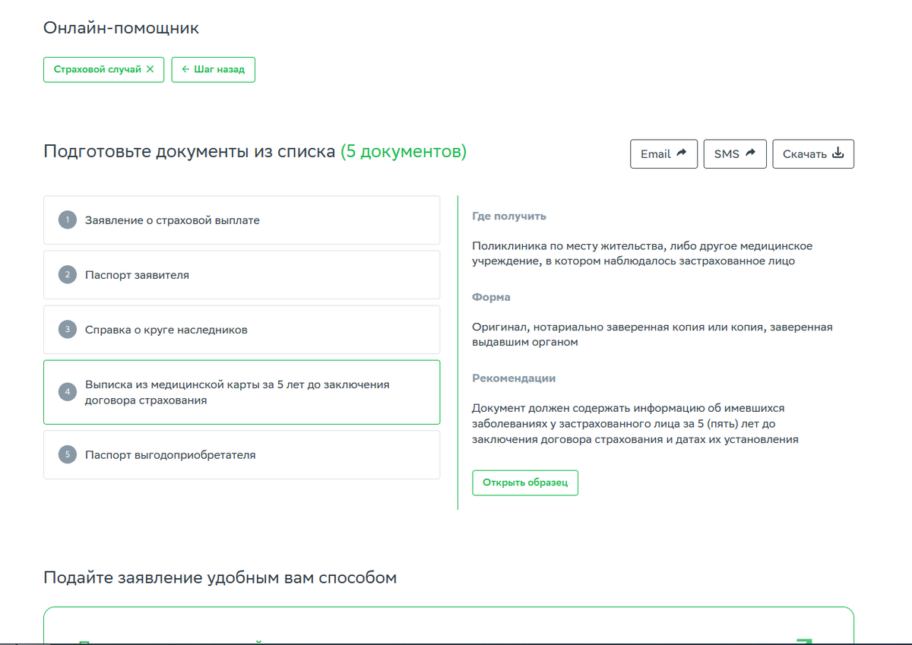Click the Страховой случай chip label
The image size is (912, 645).
(x=97, y=69)
